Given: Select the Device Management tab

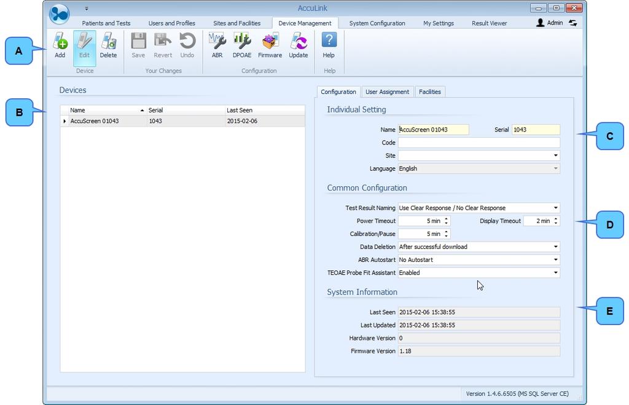Looking at the screenshot, I should (305, 23).
